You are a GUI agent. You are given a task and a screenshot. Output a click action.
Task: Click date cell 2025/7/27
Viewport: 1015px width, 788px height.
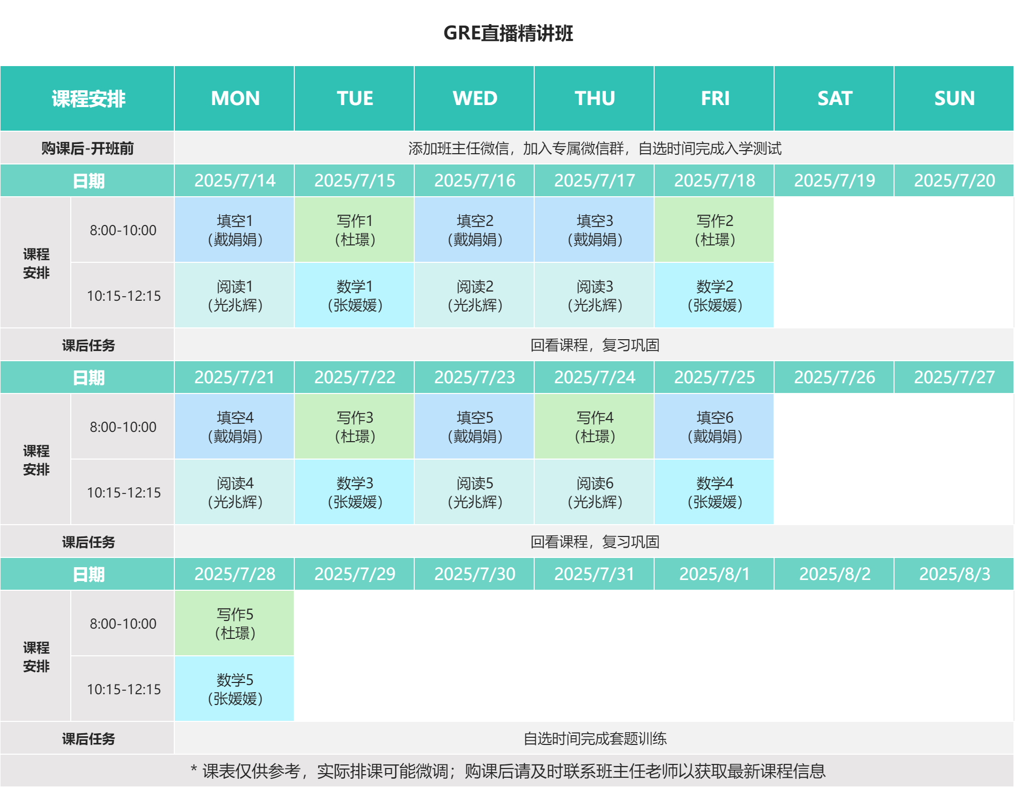point(955,377)
